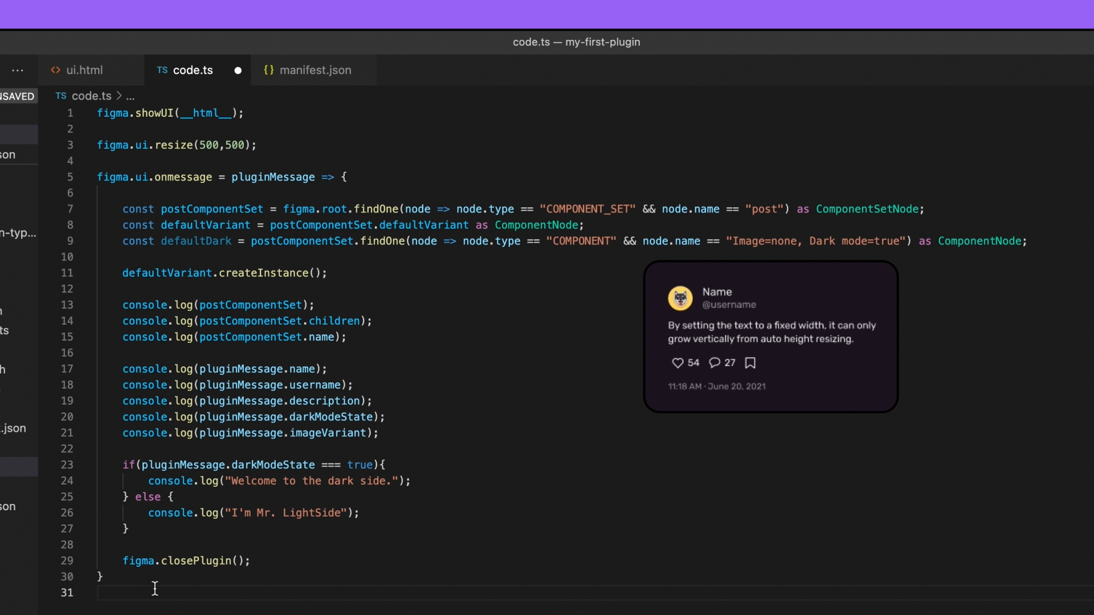The height and width of the screenshot is (615, 1094).
Task: Click line number 31 in the gutter
Action: coord(67,593)
